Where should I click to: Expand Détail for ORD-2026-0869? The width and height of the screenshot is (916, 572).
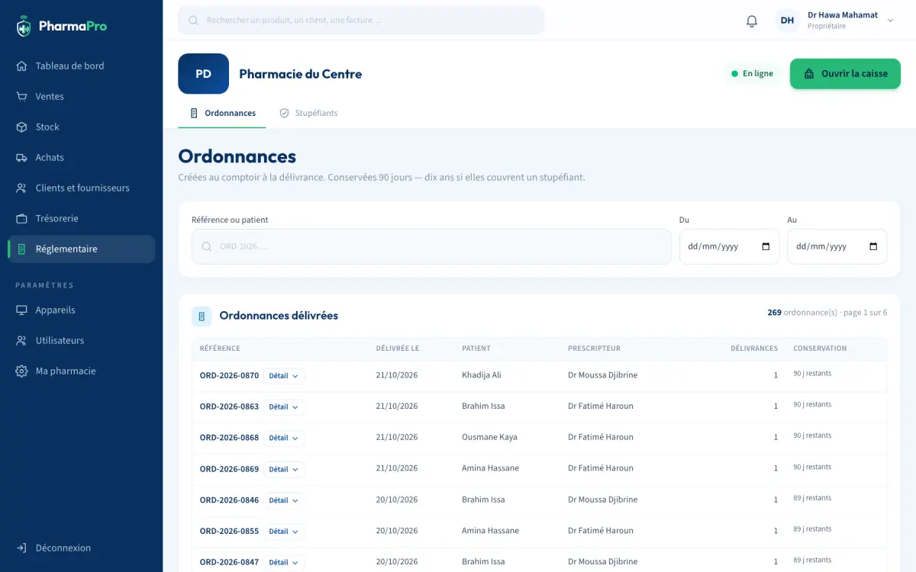[284, 469]
